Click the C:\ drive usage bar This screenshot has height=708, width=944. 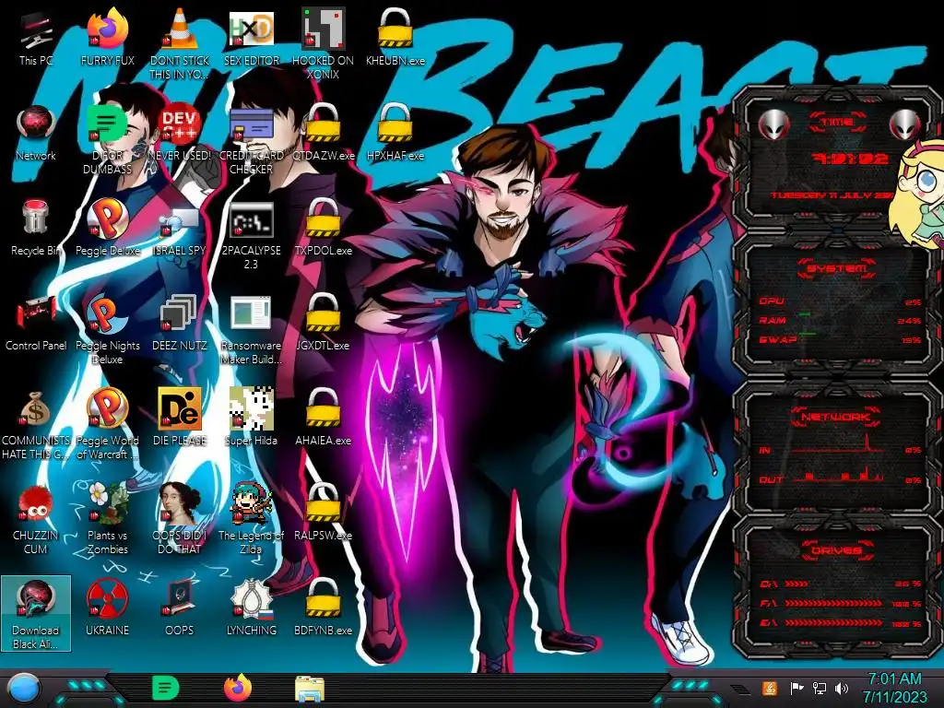(840, 584)
